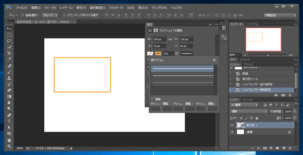Open the グループ auto-select dropdown
The height and width of the screenshot is (155, 303).
click(50, 15)
